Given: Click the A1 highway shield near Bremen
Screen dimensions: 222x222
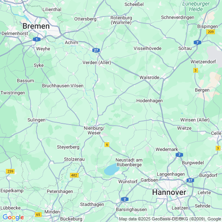Looking at the screenshot, I should [x=37, y=39].
